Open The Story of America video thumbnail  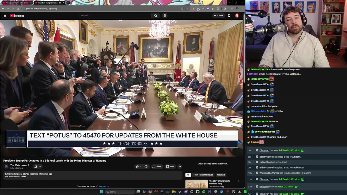point(197,184)
